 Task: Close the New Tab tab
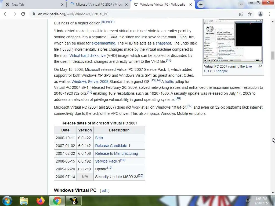[x=62, y=5]
